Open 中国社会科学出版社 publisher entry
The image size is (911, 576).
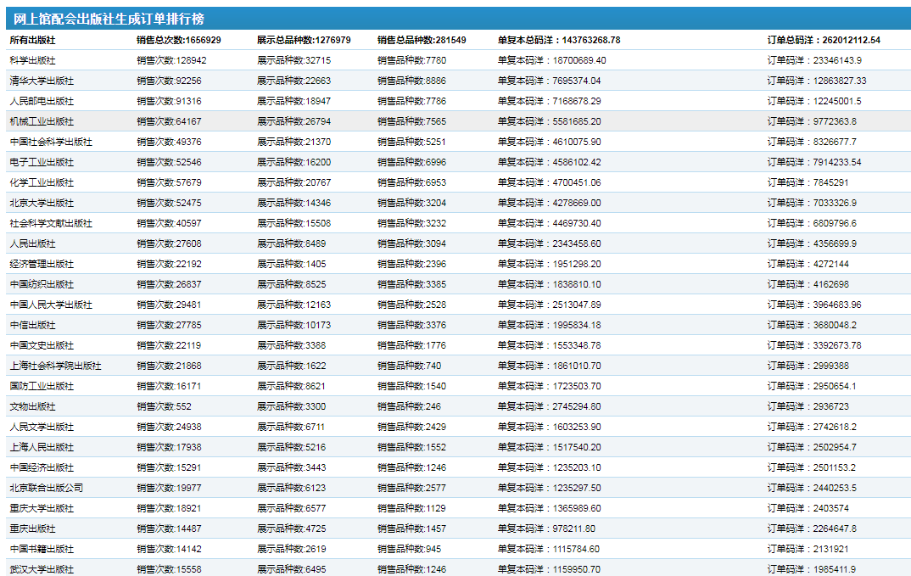coord(51,142)
